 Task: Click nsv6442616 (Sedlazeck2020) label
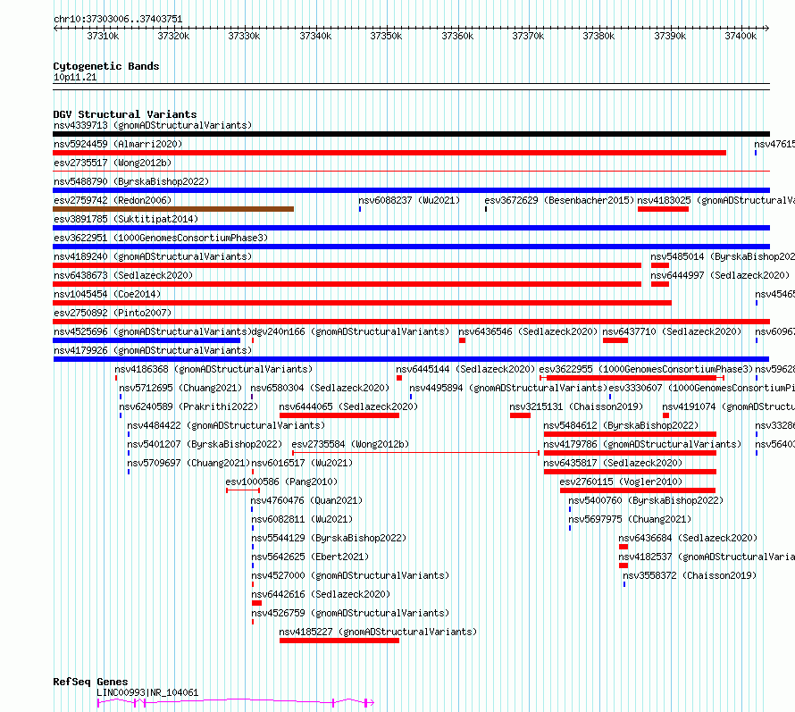321,594
